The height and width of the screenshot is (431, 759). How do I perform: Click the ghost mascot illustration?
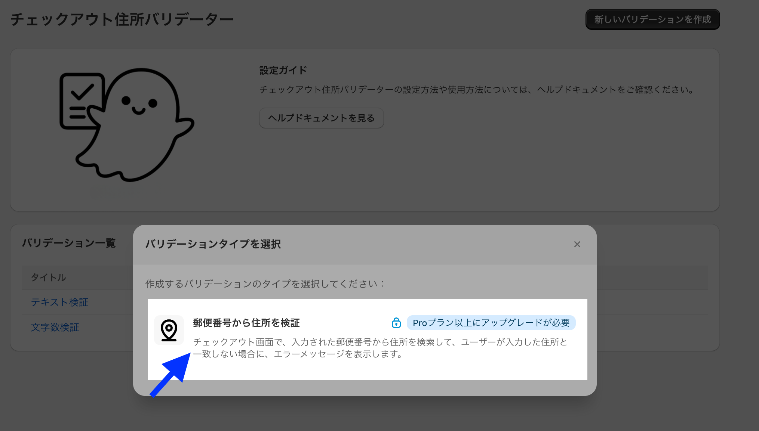[x=127, y=125]
